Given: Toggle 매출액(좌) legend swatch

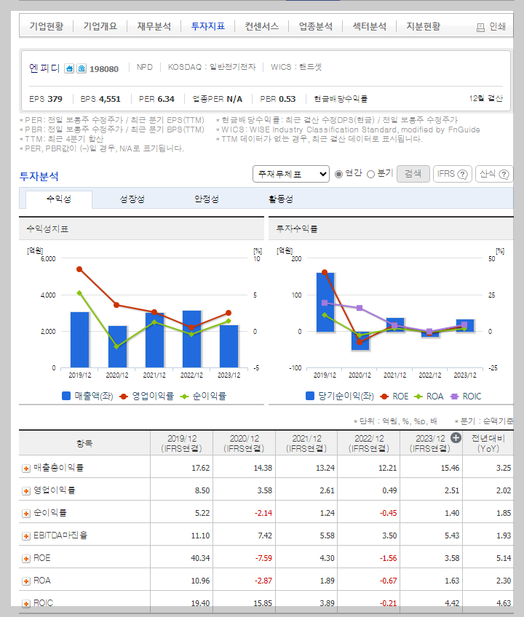Looking at the screenshot, I should 66,396.
